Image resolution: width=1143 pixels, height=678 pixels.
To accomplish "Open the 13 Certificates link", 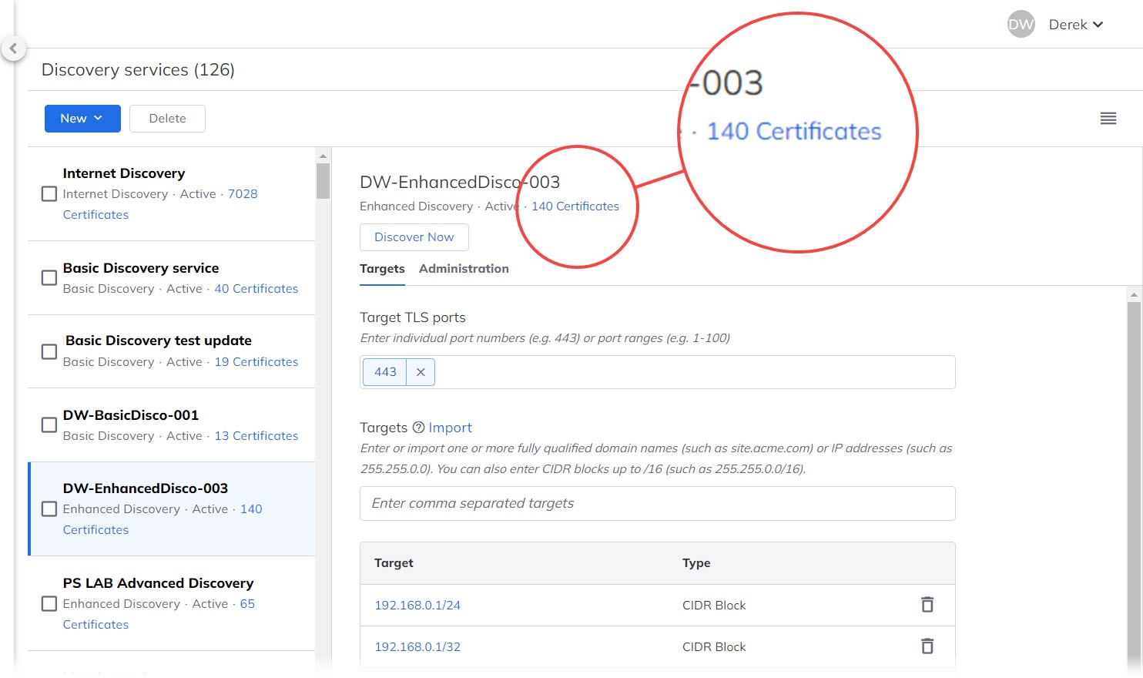I will (256, 436).
